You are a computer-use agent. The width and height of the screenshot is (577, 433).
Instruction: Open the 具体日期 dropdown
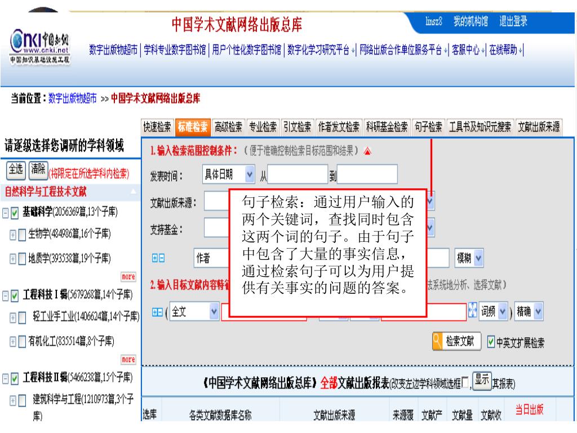tap(229, 174)
